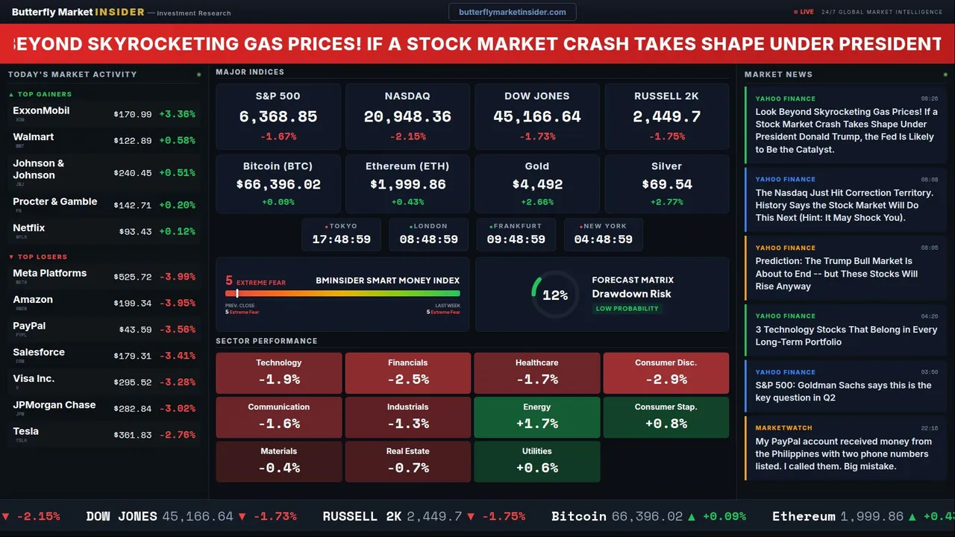Click the green up arrow after Bitcoin ticker value

(x=692, y=516)
